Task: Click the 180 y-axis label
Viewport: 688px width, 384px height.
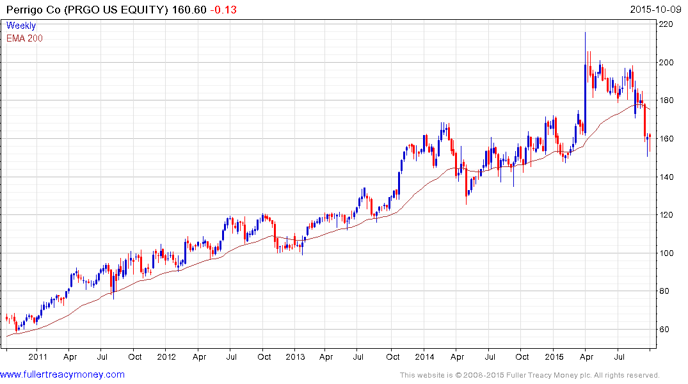Action: [x=666, y=100]
